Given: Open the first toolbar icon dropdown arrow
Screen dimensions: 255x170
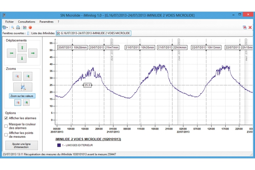Looking at the screenshot, I should pyautogui.click(x=7, y=28).
